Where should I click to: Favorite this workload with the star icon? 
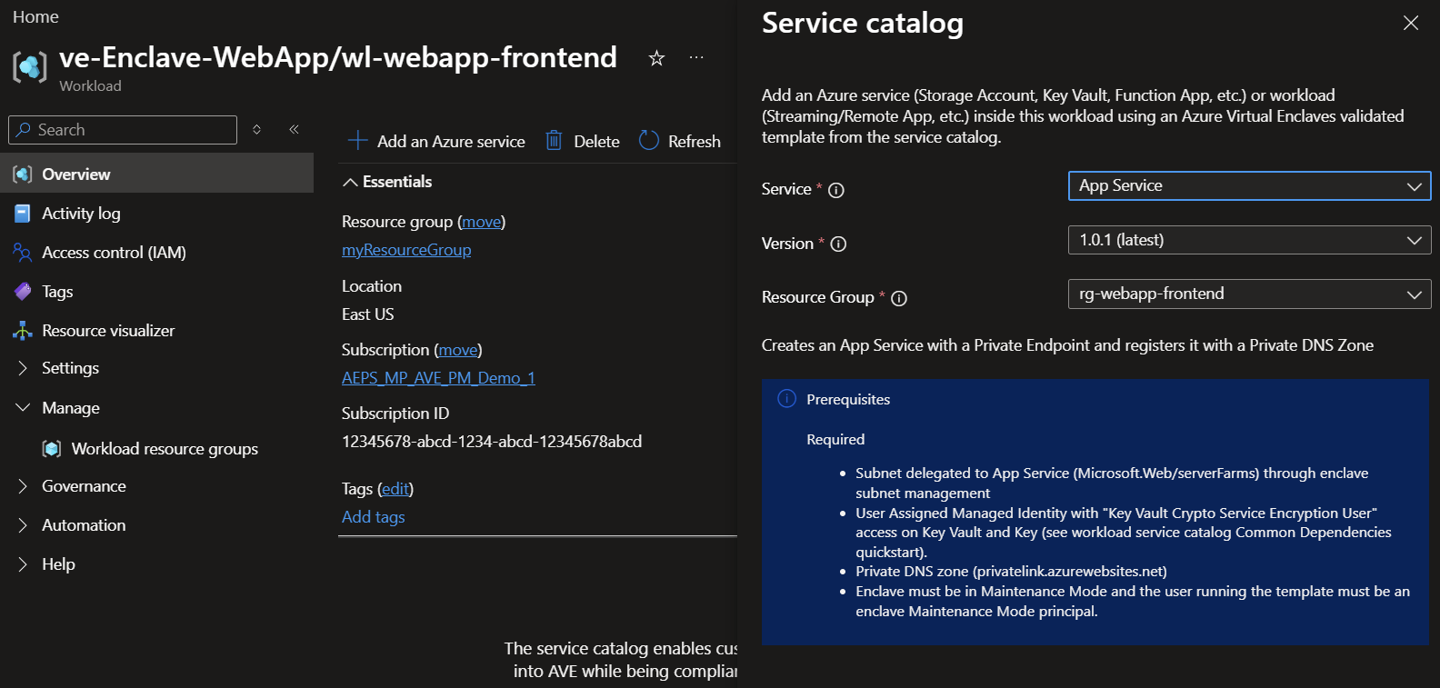click(x=656, y=58)
